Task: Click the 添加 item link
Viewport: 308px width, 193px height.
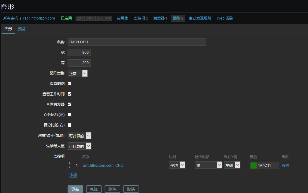Action: (x=73, y=175)
